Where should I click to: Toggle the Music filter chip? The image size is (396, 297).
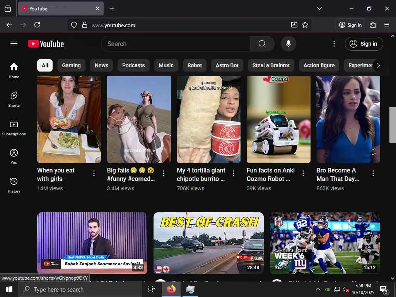pos(166,65)
